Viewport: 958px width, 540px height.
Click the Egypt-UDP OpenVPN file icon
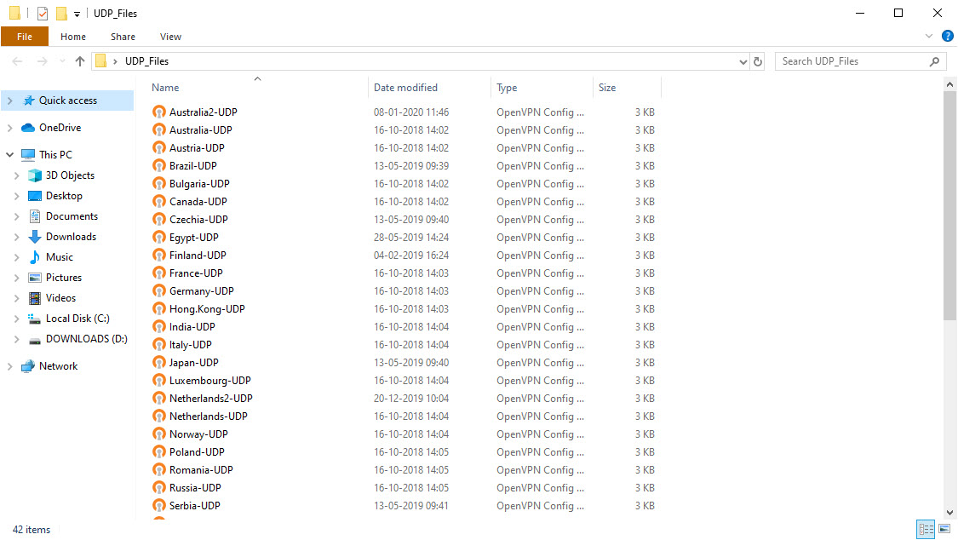tap(159, 237)
